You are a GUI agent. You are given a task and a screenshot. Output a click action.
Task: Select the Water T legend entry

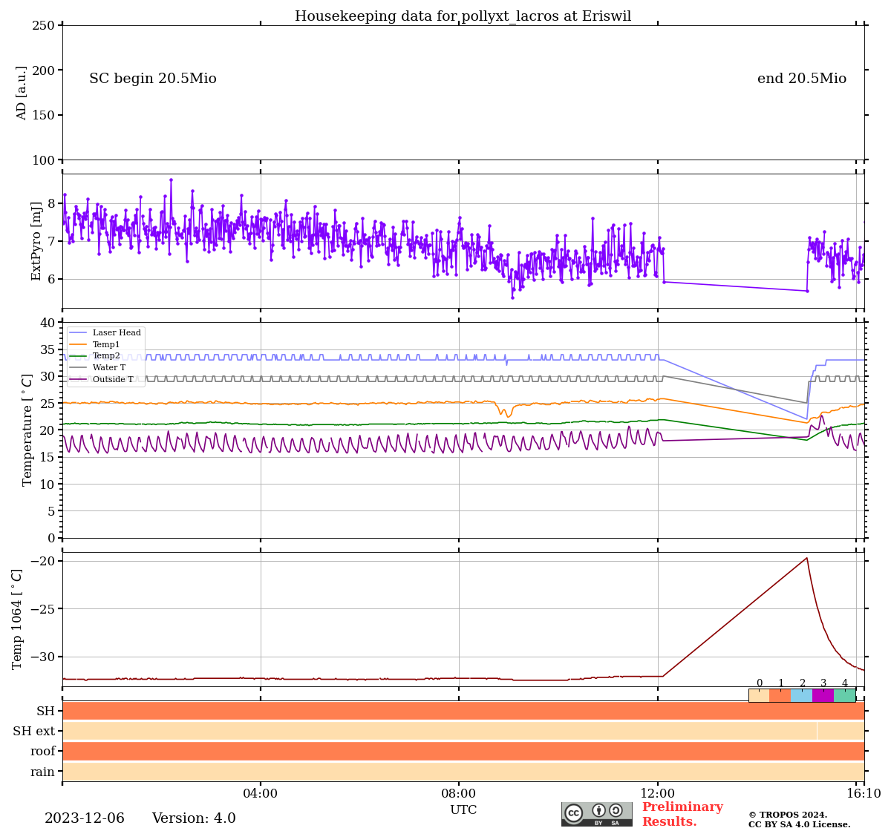pyautogui.click(x=97, y=367)
